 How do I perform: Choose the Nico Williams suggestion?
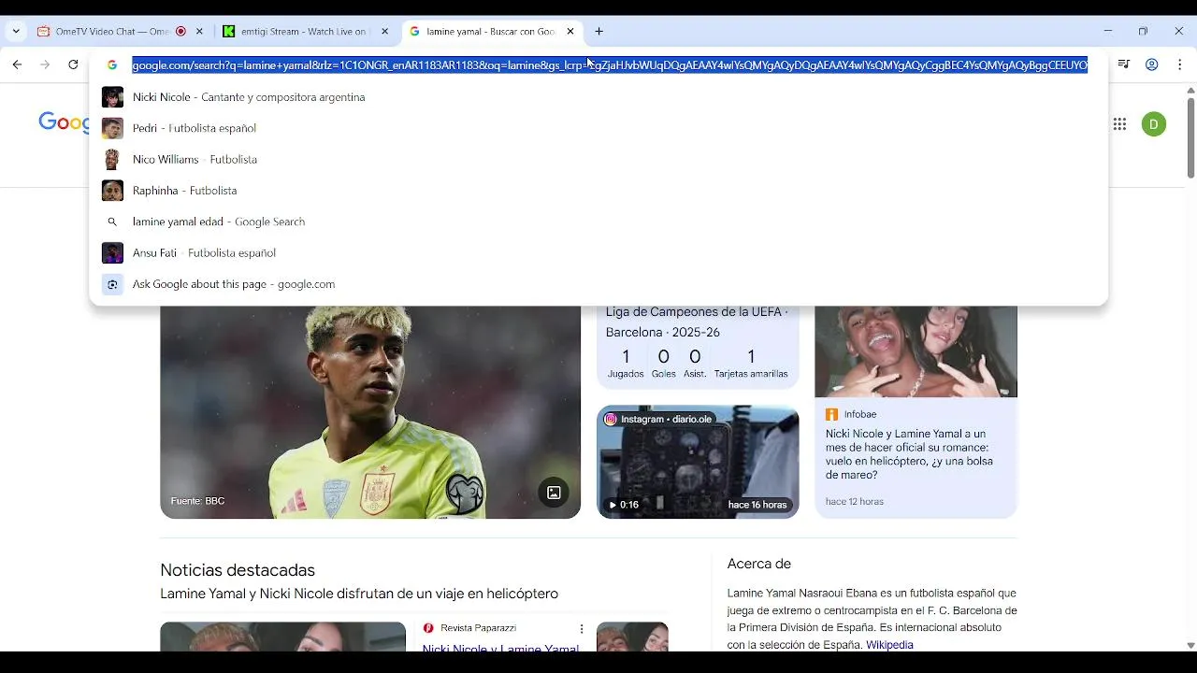pyautogui.click(x=598, y=159)
